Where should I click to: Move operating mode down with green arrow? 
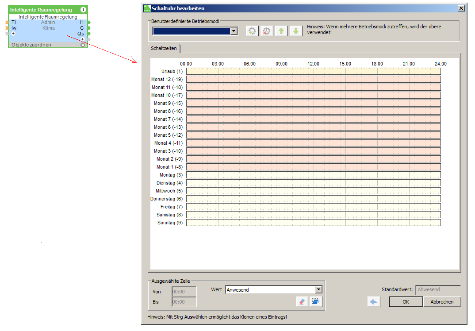coord(296,31)
